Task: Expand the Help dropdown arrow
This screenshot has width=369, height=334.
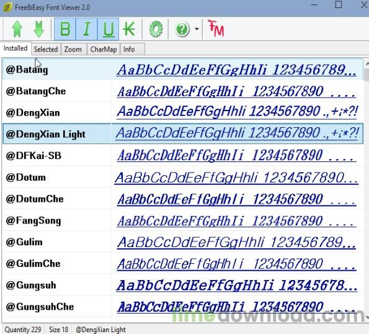Action: pos(197,29)
